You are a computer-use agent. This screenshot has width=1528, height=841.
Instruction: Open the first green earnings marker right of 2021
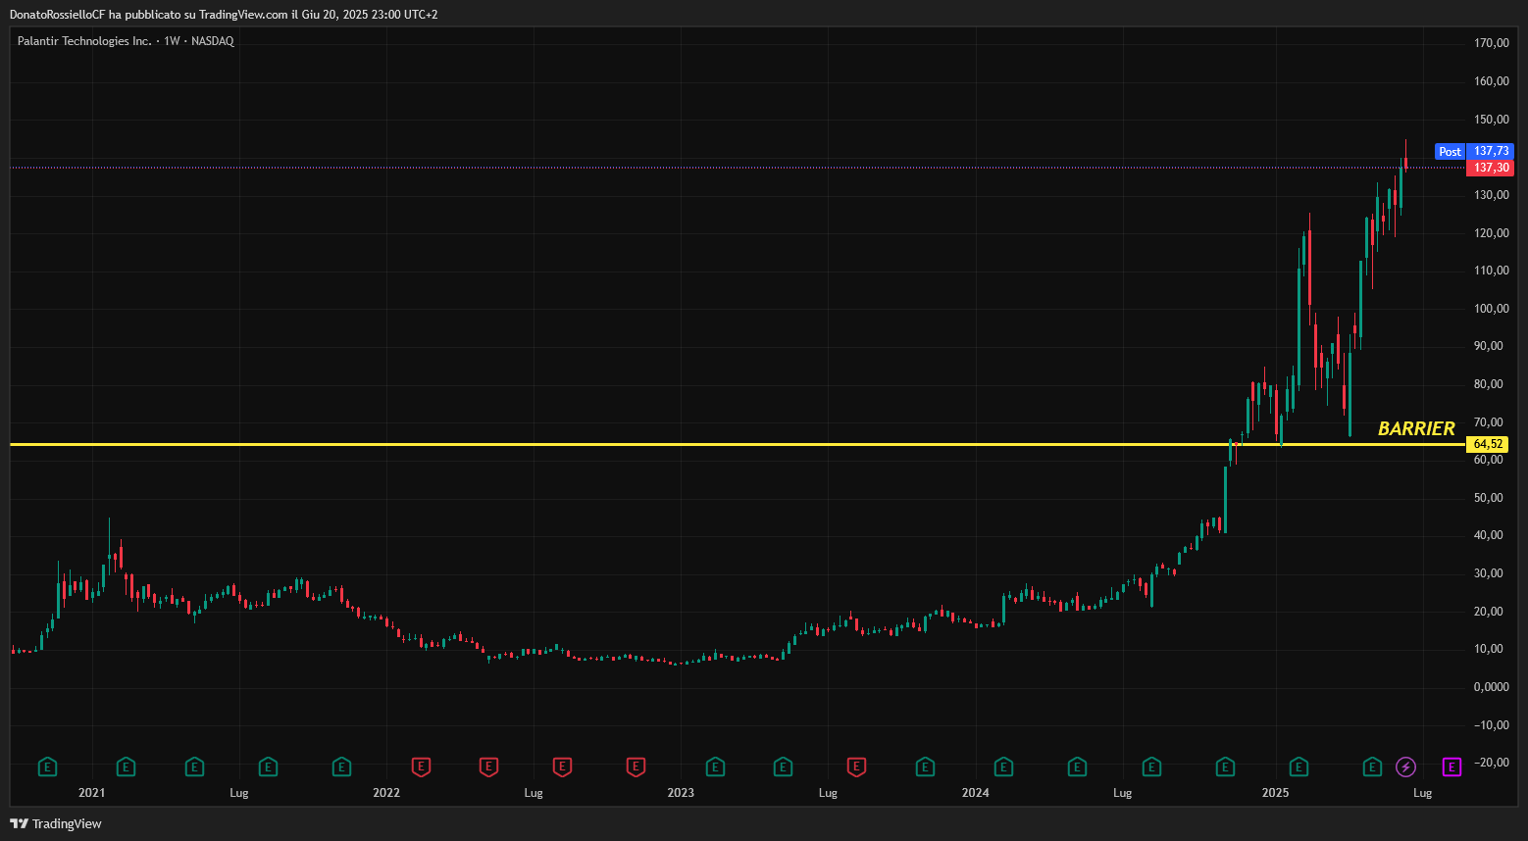click(126, 767)
